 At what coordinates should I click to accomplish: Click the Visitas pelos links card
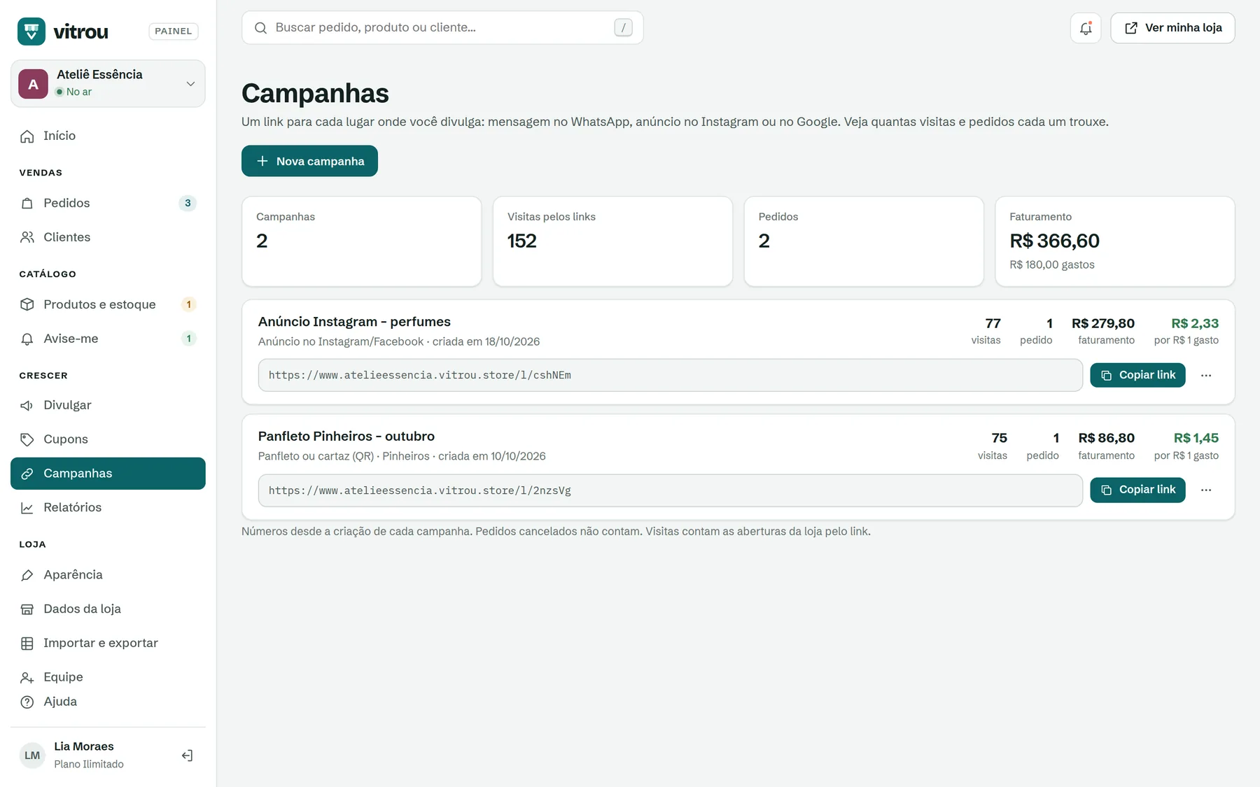pos(612,241)
